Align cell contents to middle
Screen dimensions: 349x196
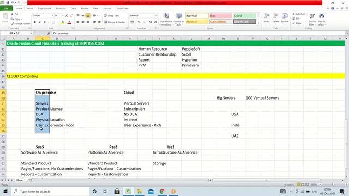(x=82, y=16)
